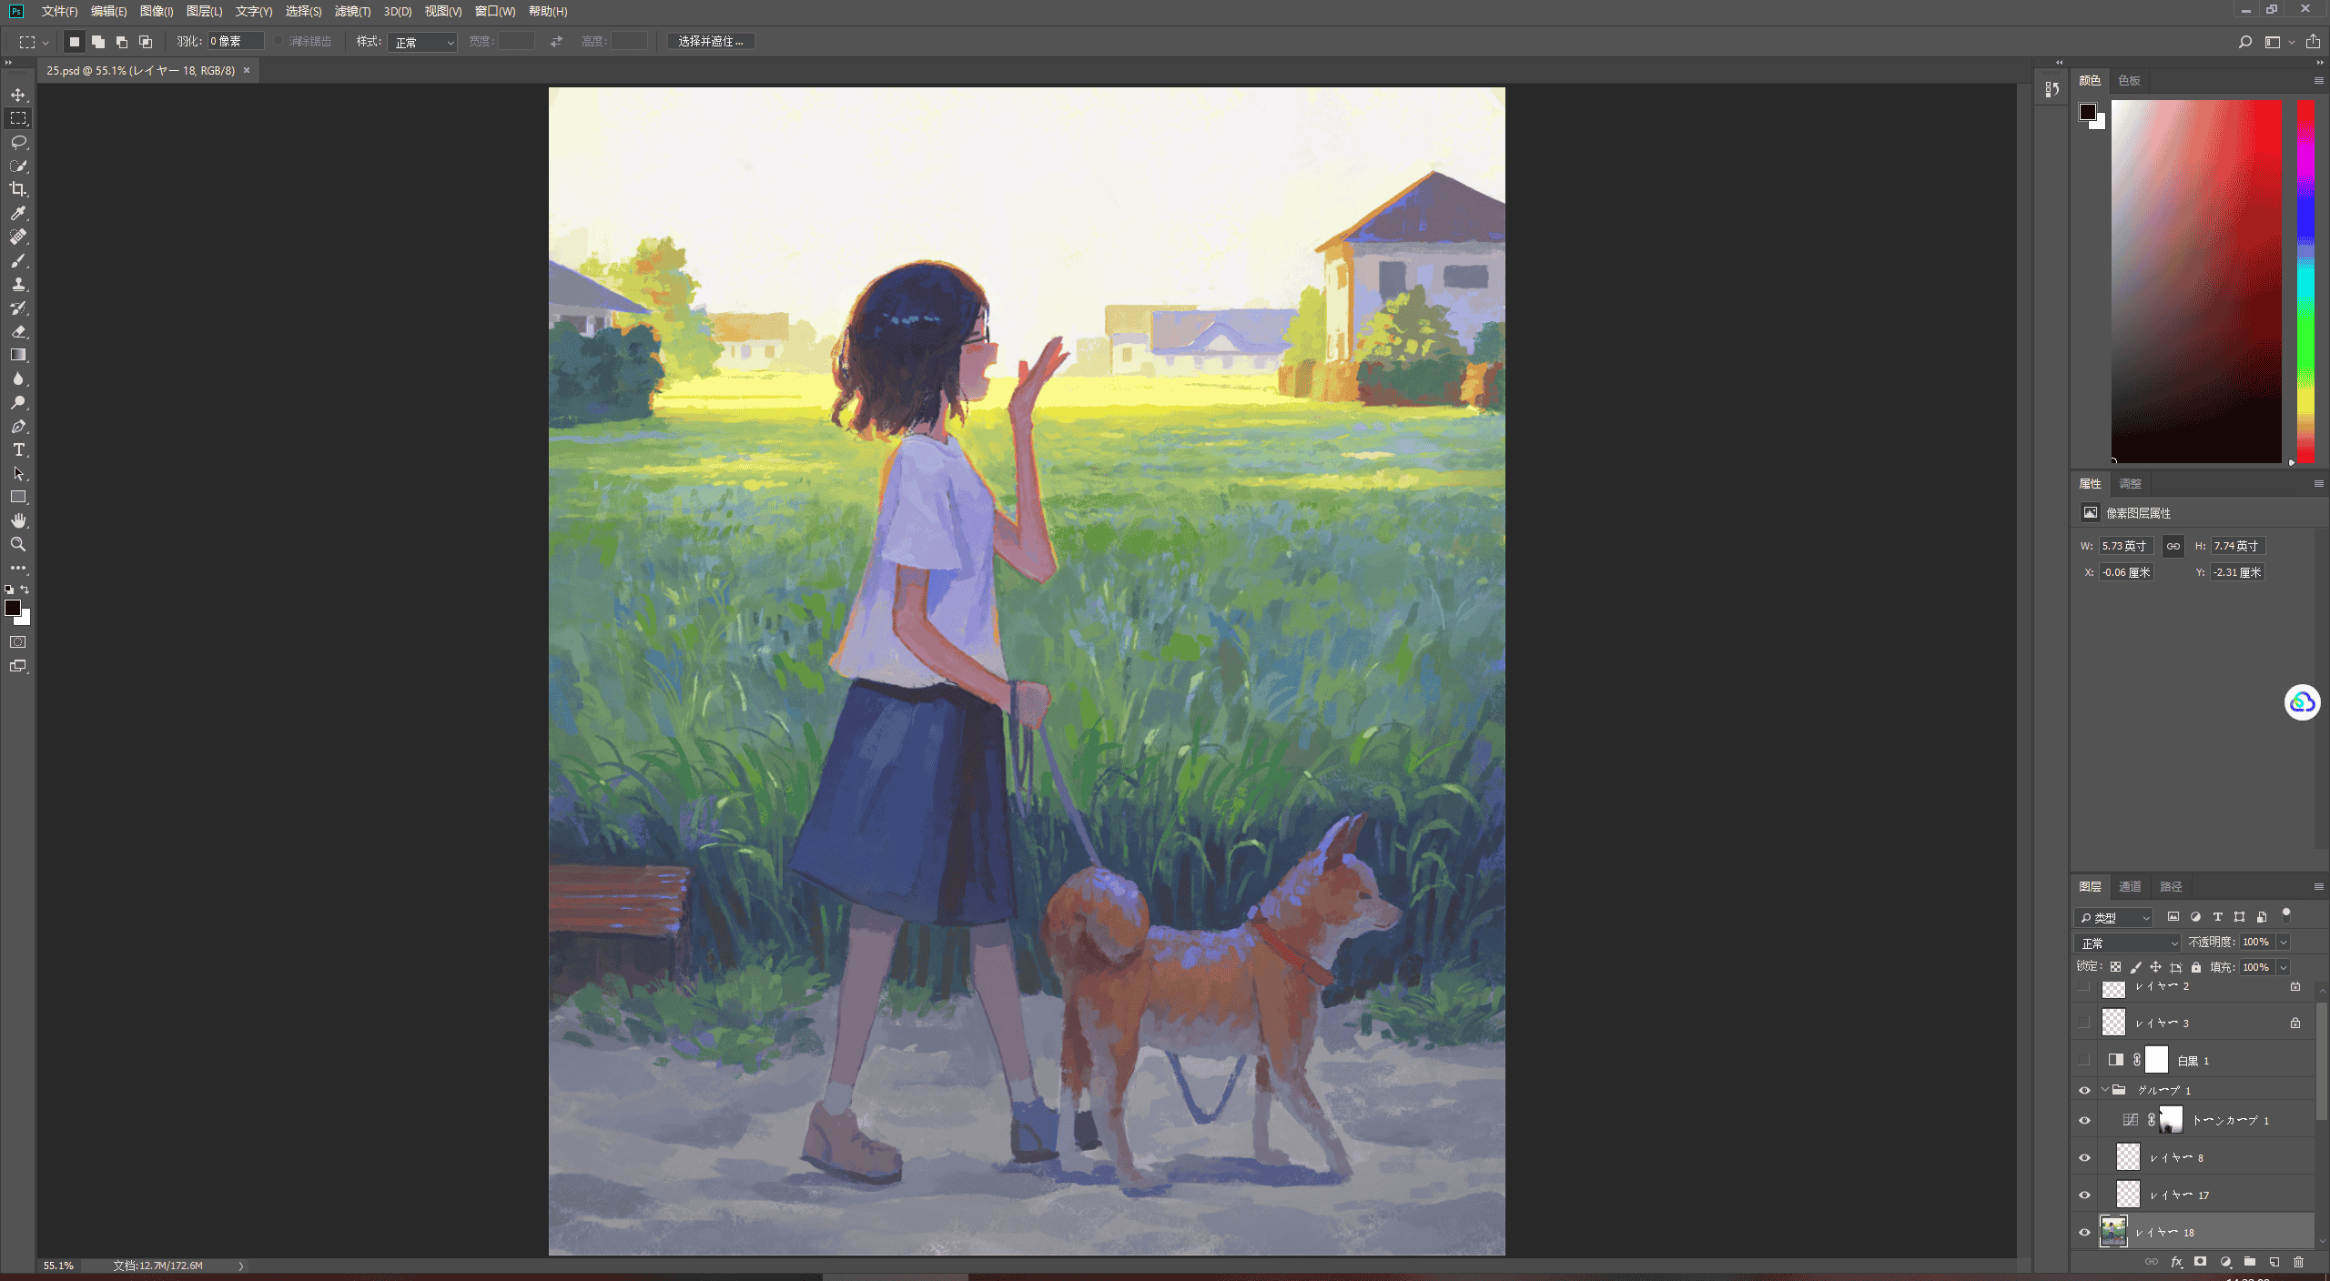Click the link width and height button
Viewport: 2330px width, 1281px height.
coord(2173,546)
